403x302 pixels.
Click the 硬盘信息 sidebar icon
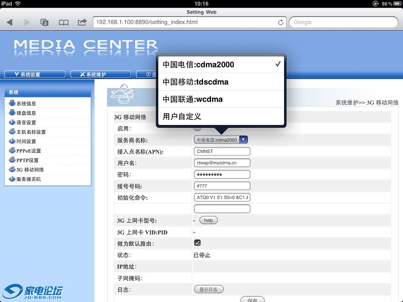12,112
